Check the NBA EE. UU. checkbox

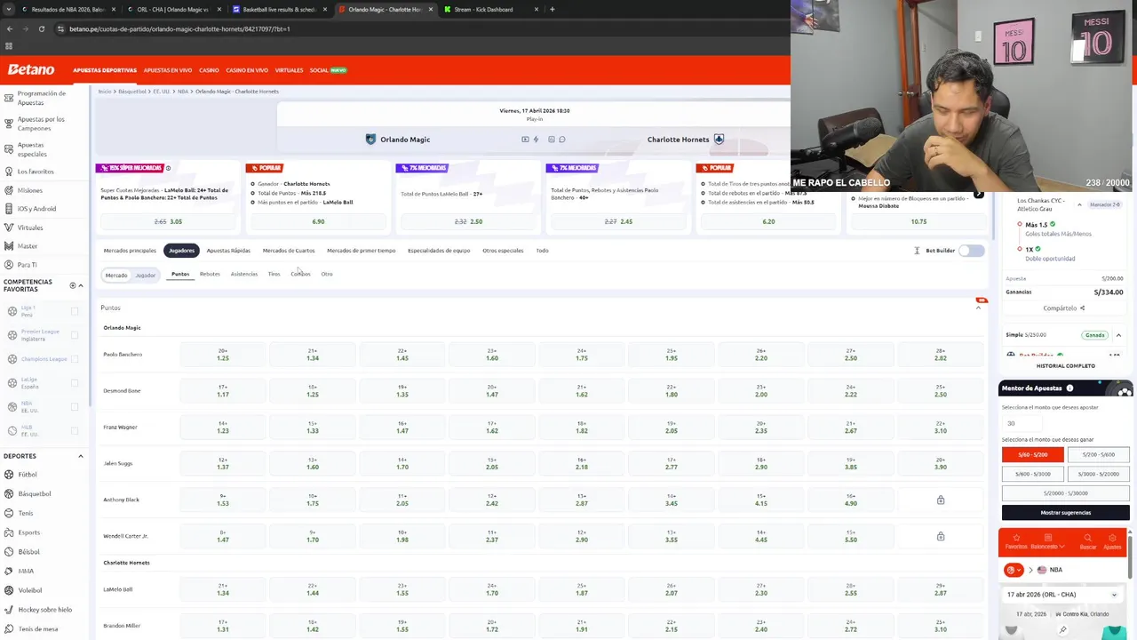tap(75, 407)
